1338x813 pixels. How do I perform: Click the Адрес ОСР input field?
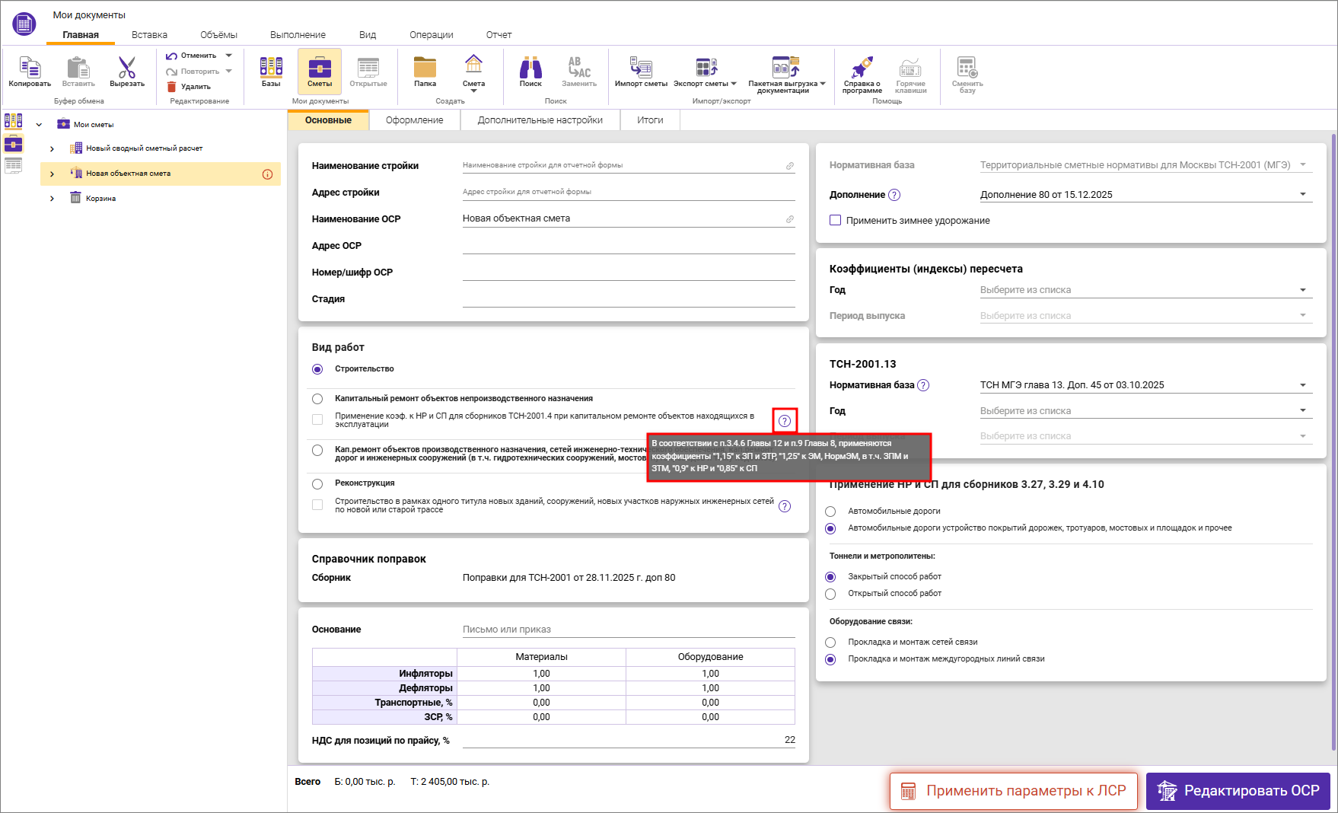coord(628,246)
